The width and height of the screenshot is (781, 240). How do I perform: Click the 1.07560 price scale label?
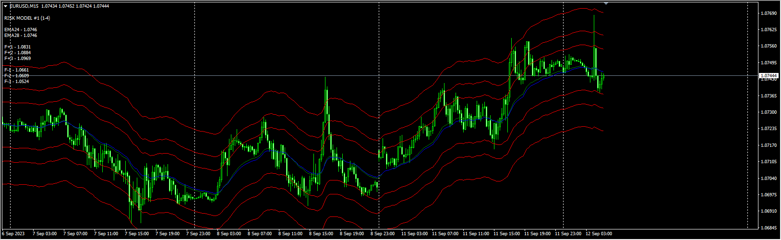point(769,47)
